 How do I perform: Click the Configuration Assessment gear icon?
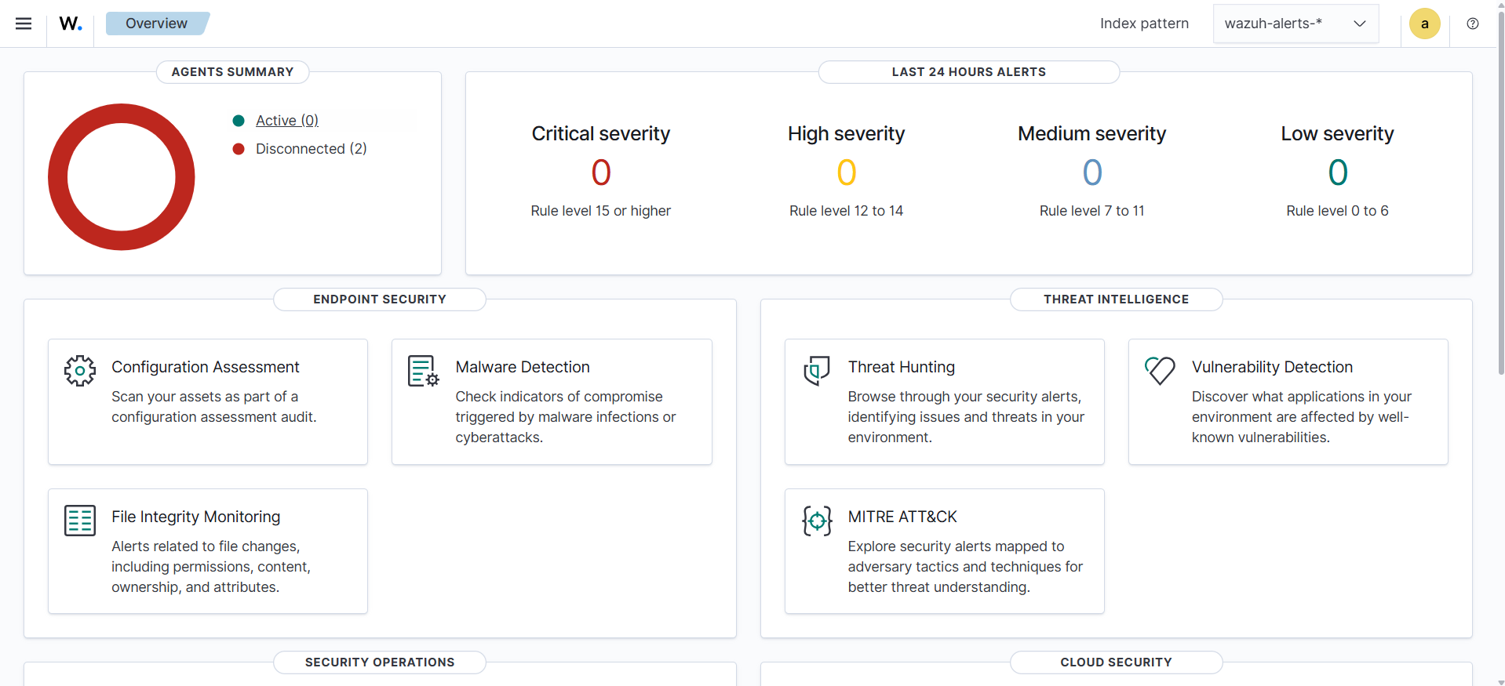(80, 371)
